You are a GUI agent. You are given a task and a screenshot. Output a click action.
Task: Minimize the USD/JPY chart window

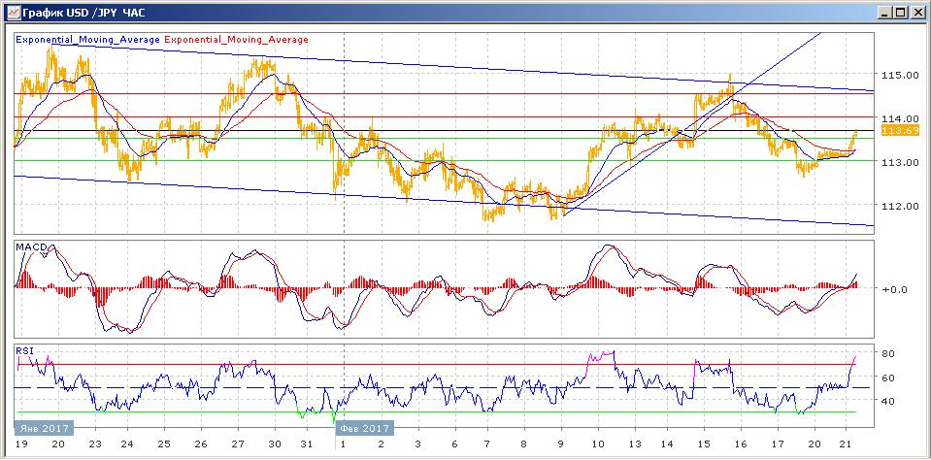tap(883, 12)
